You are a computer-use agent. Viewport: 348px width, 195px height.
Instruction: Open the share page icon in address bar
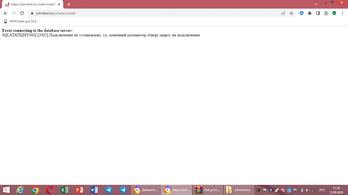click(283, 13)
